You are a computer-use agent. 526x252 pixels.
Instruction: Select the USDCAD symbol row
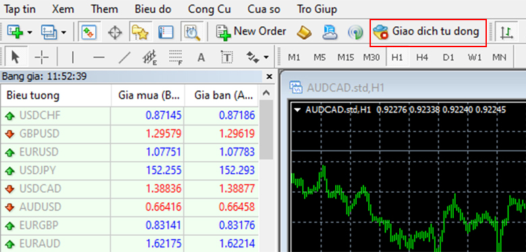click(x=130, y=189)
